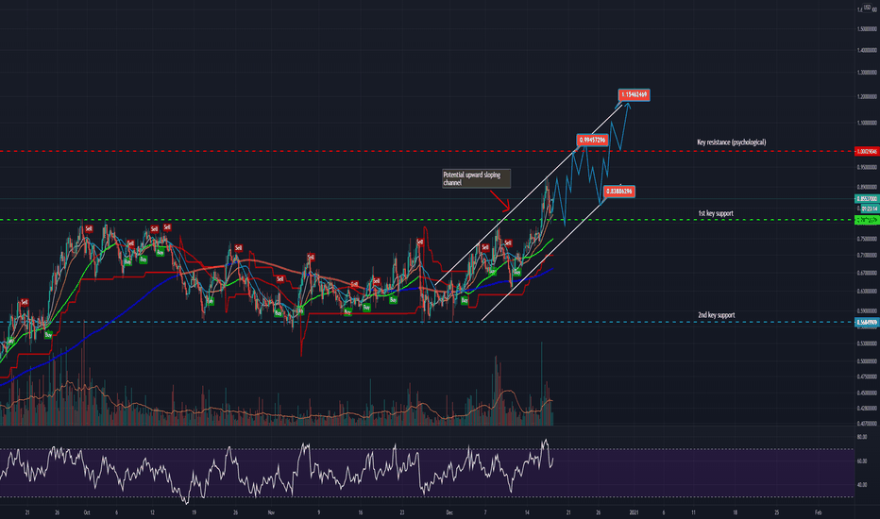Click the Oct label on time axis

[x=87, y=512]
